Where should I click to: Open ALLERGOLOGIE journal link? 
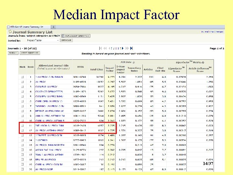[44, 169]
